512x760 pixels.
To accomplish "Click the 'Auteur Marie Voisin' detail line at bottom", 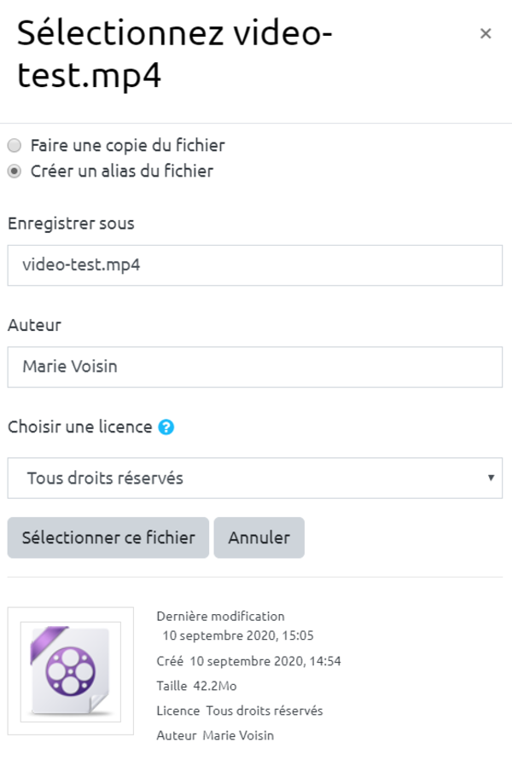I will pos(215,735).
